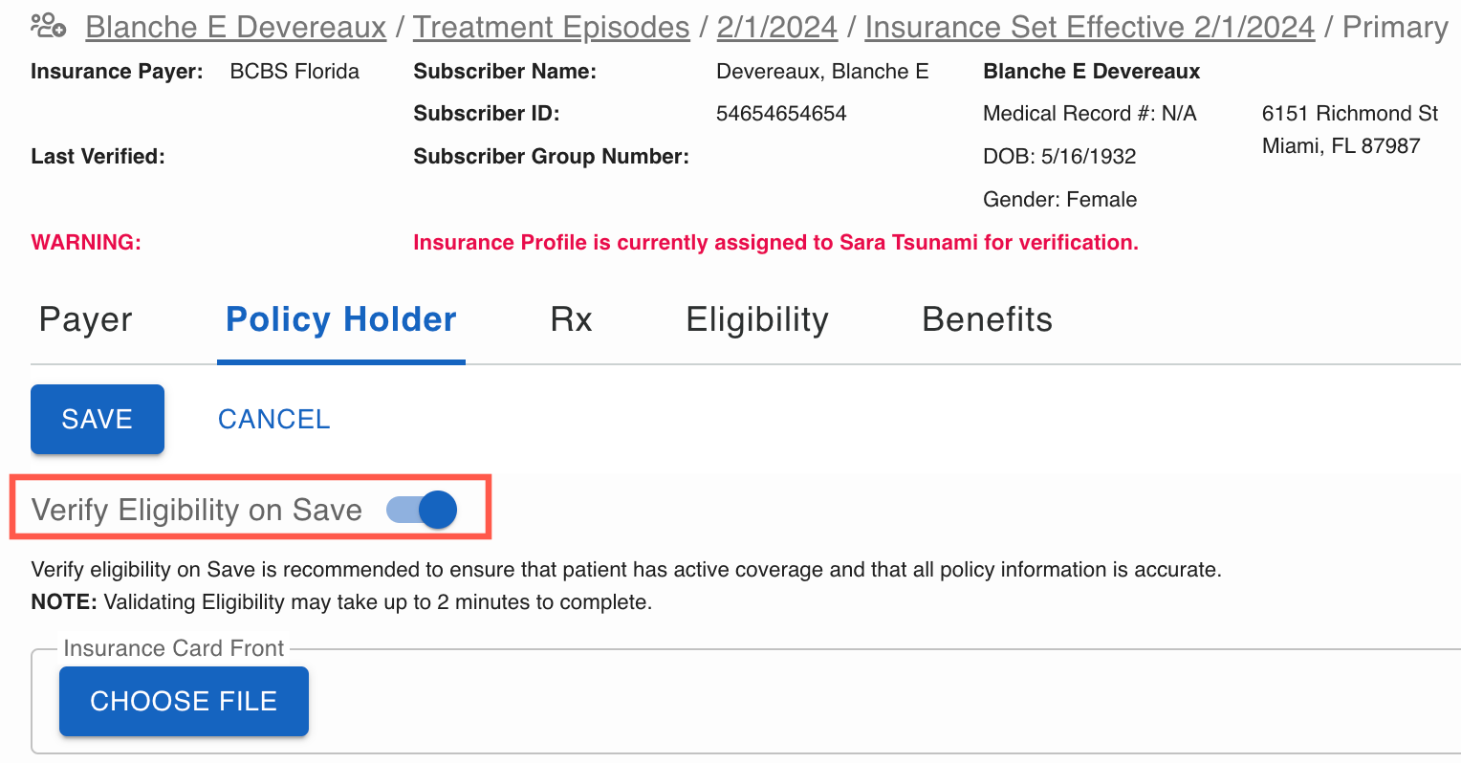This screenshot has height=763, width=1461.
Task: Go to Treatment Episodes breadcrumb
Action: pos(552,28)
